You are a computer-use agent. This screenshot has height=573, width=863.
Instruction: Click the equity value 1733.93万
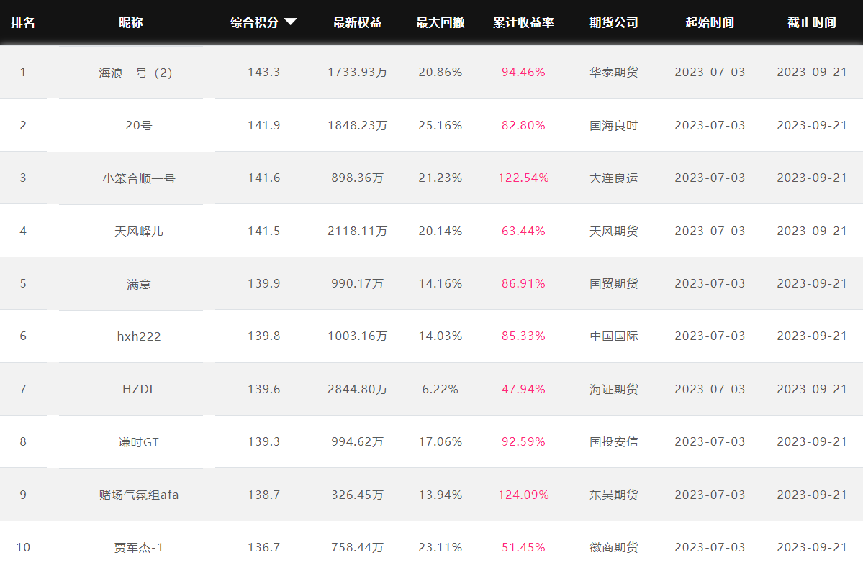tap(357, 72)
